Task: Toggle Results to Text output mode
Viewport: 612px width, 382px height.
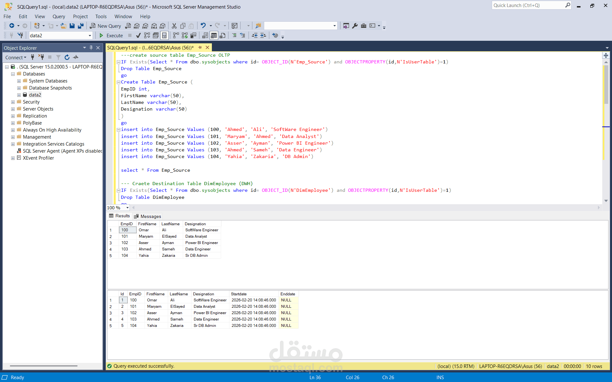Action: pyautogui.click(x=205, y=35)
